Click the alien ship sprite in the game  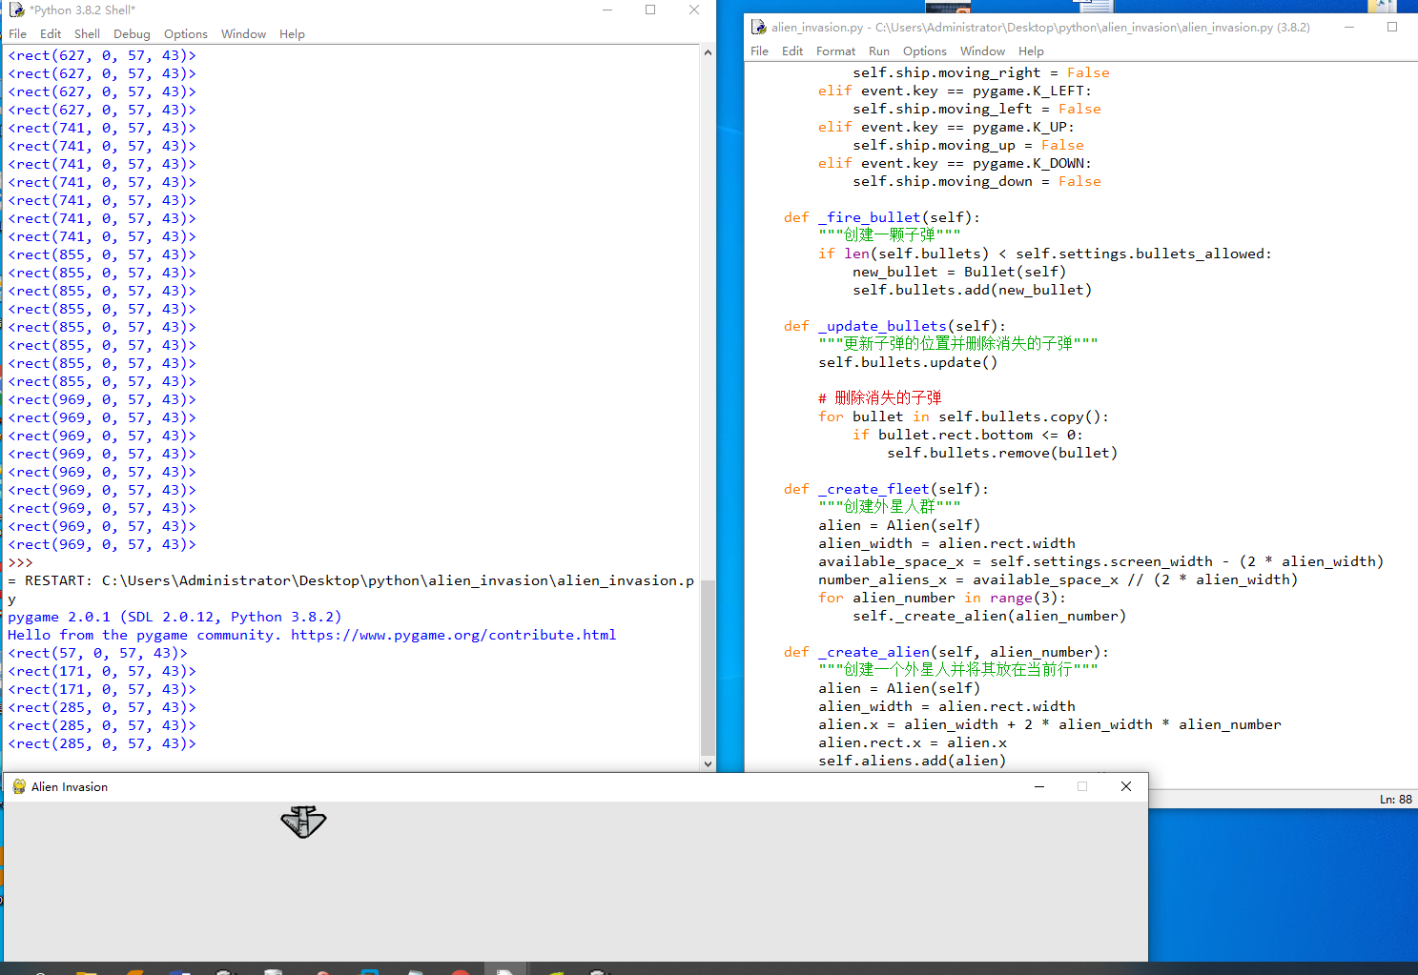tap(303, 822)
